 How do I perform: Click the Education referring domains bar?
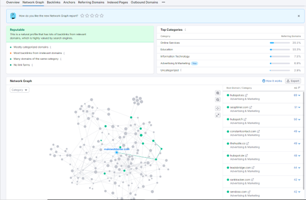pos(280,50)
